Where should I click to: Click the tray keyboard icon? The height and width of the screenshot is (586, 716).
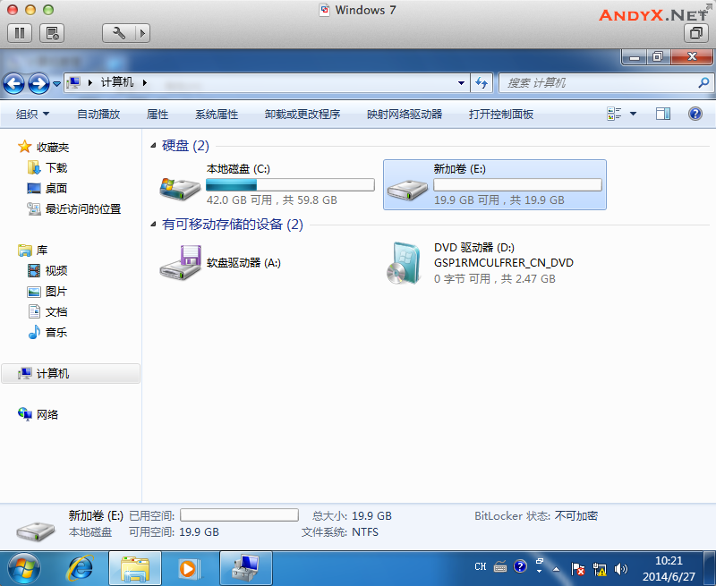pos(500,567)
